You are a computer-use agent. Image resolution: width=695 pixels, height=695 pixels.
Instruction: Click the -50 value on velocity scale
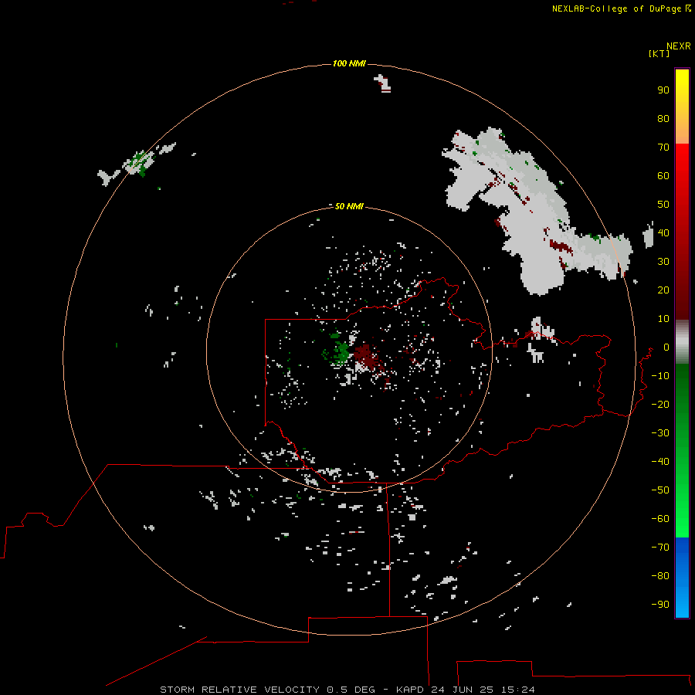coord(660,490)
